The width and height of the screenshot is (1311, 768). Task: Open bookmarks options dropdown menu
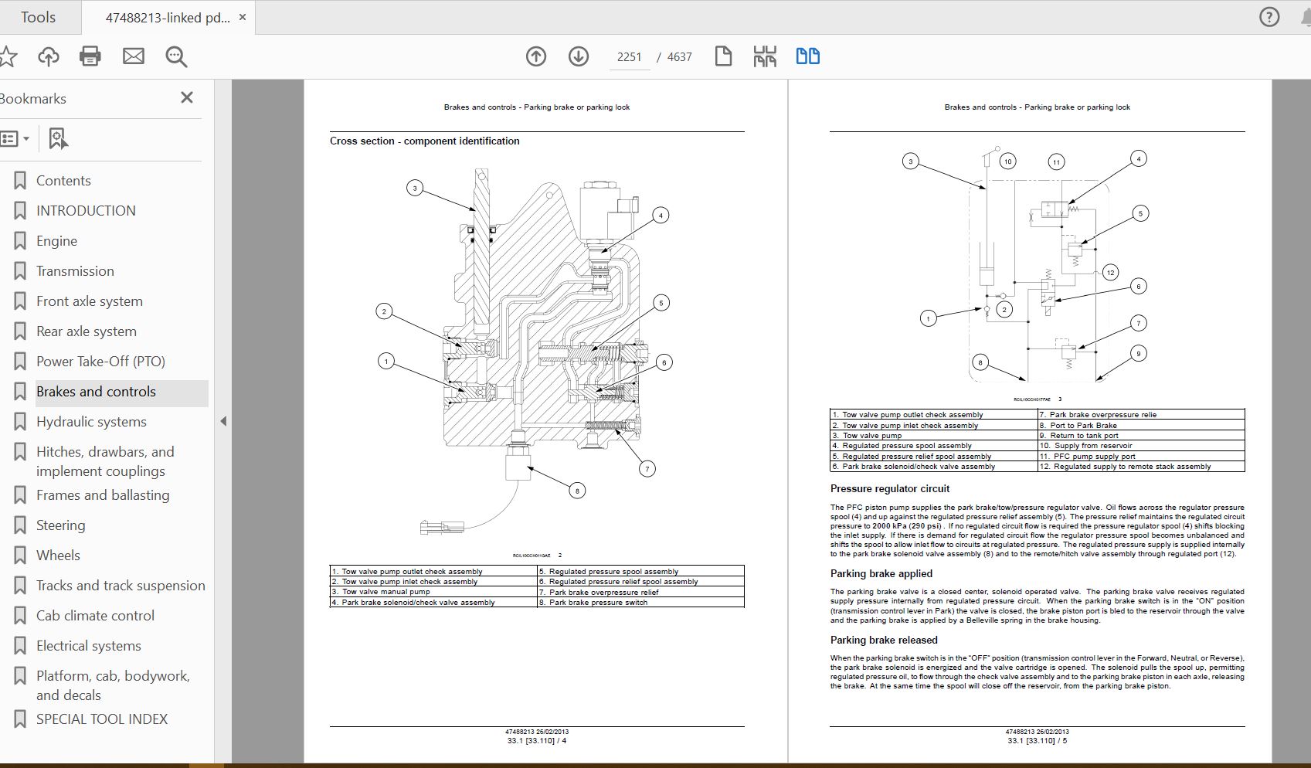pyautogui.click(x=15, y=139)
